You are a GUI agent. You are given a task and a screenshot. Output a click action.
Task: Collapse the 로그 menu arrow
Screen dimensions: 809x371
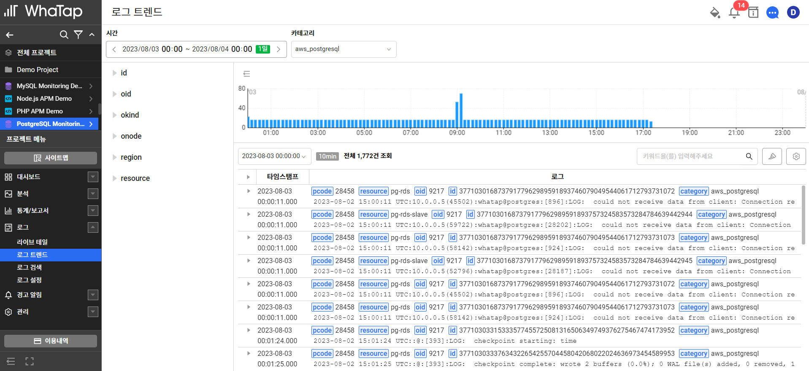93,227
